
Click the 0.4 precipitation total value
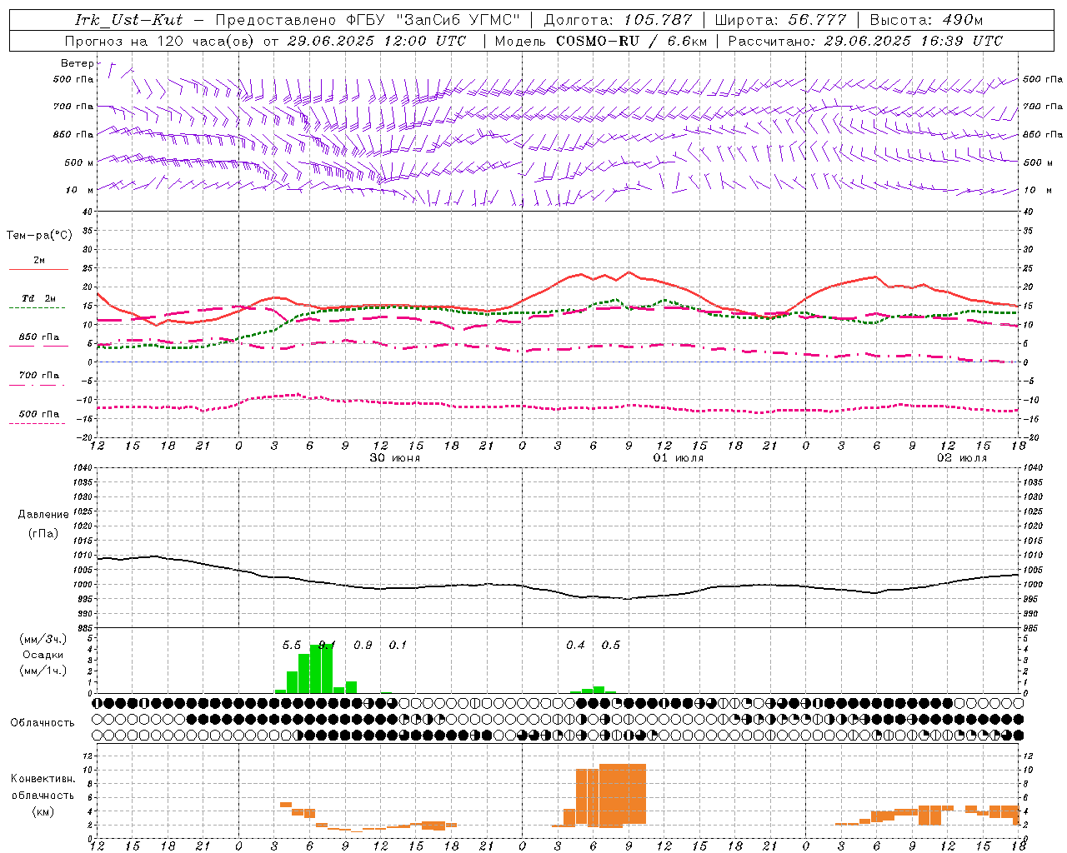[575, 646]
